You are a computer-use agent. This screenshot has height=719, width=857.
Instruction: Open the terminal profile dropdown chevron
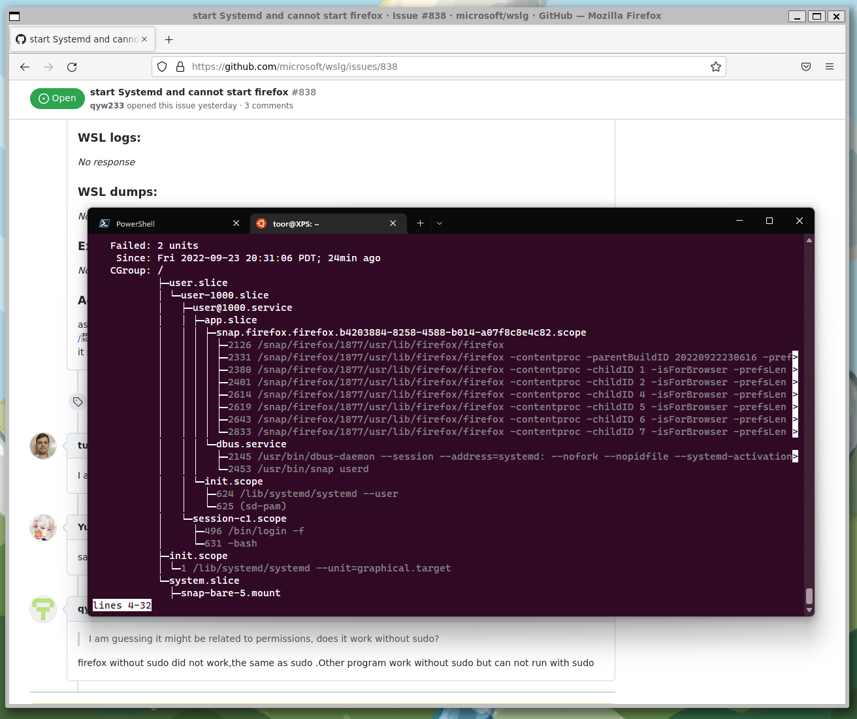click(439, 223)
